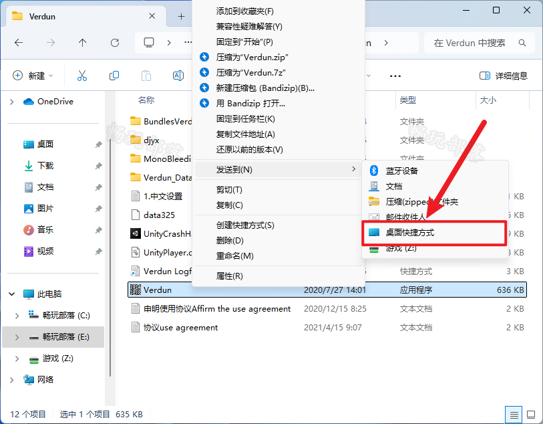Choose 属性(R) from context menu

pos(279,276)
